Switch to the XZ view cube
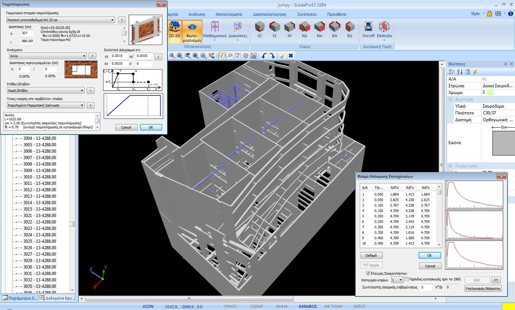The image size is (515, 310). 260,29
